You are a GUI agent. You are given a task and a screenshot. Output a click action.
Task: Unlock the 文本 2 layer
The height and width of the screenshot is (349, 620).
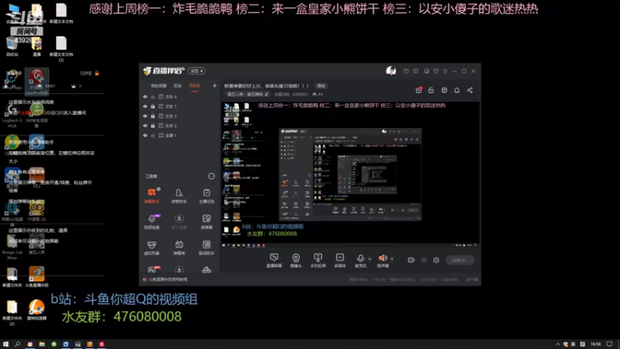click(153, 126)
